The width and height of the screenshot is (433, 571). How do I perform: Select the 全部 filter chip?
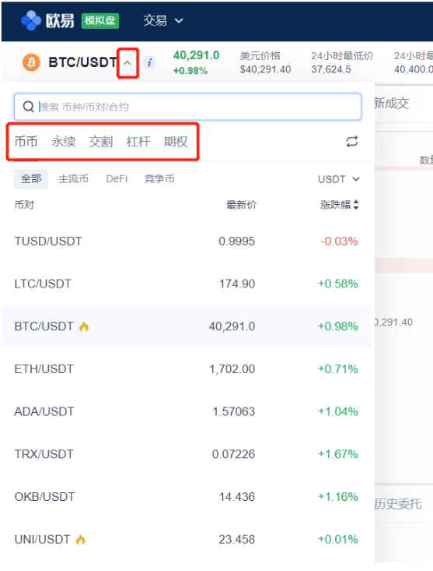point(31,179)
